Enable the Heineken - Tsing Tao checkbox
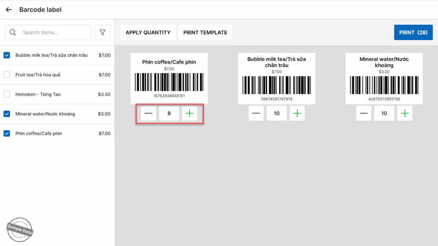438x246 pixels. (7, 94)
